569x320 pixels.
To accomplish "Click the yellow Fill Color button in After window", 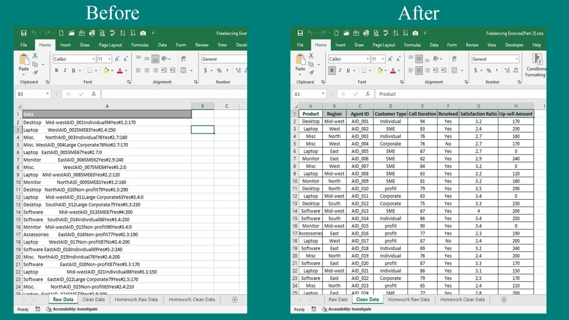I will pyautogui.click(x=379, y=71).
